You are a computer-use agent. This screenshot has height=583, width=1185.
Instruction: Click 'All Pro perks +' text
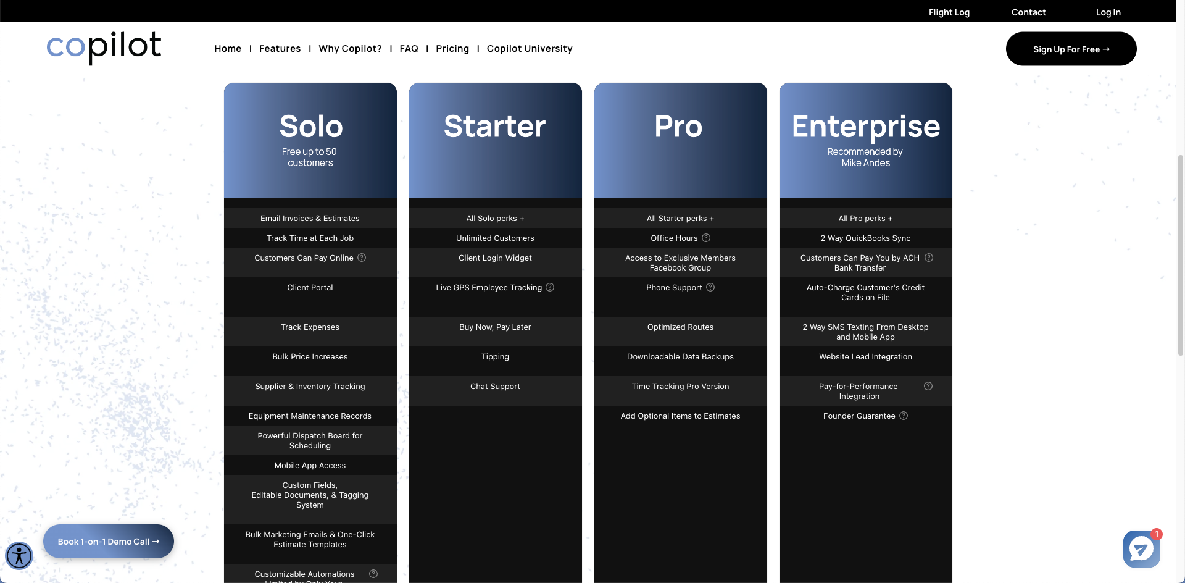866,218
